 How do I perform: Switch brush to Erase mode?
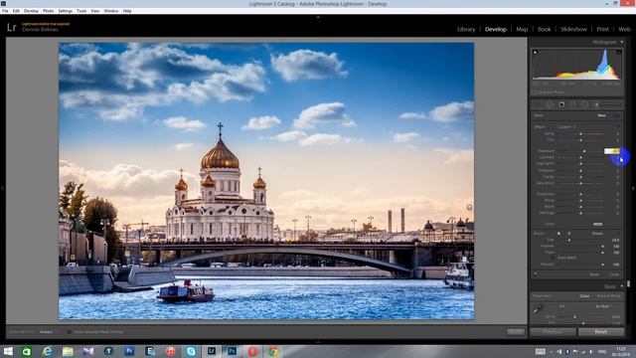[597, 234]
